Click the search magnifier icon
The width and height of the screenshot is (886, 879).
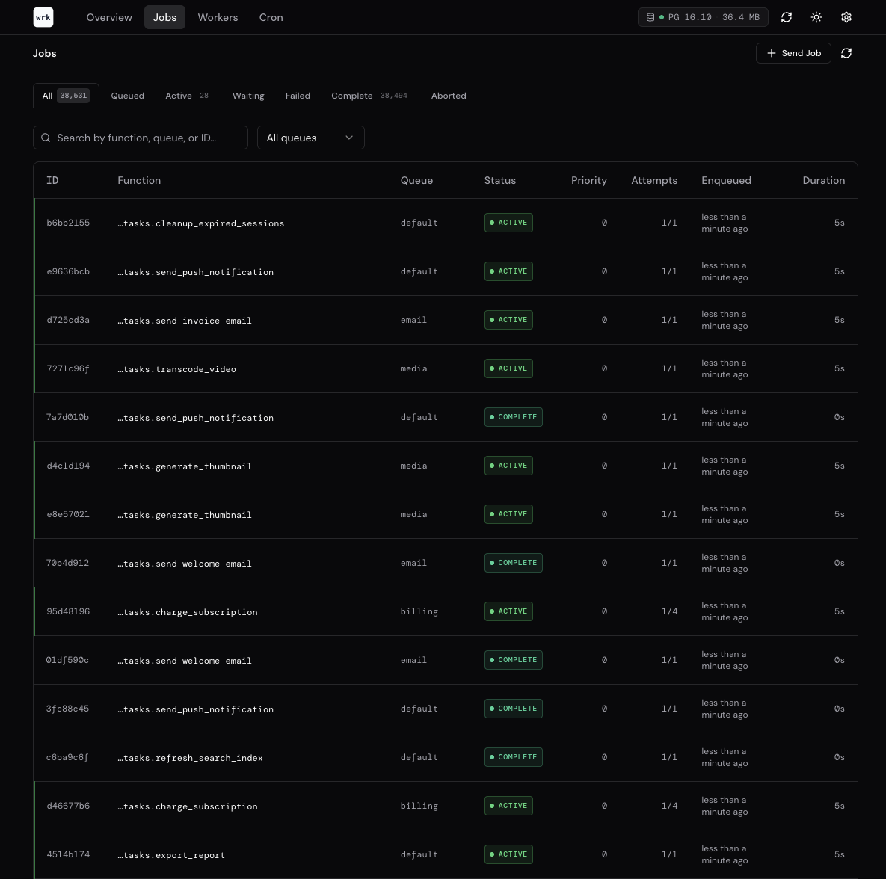coord(46,138)
